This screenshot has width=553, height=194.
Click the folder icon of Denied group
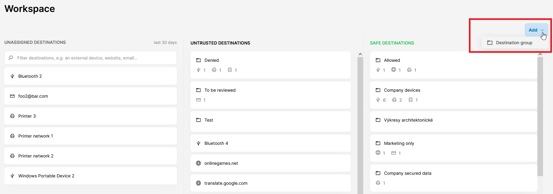[199, 60]
